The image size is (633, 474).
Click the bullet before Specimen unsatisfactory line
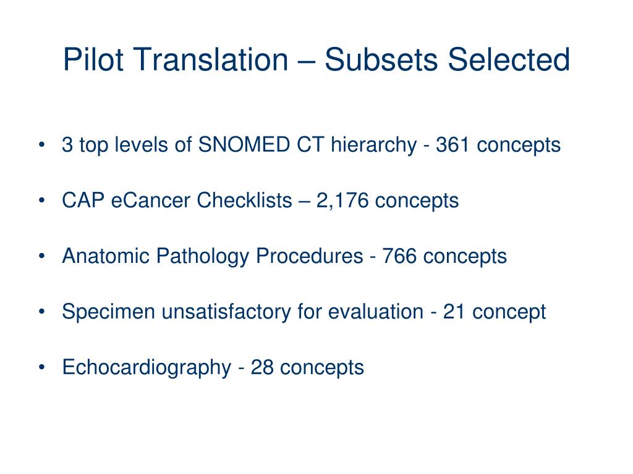coord(41,312)
